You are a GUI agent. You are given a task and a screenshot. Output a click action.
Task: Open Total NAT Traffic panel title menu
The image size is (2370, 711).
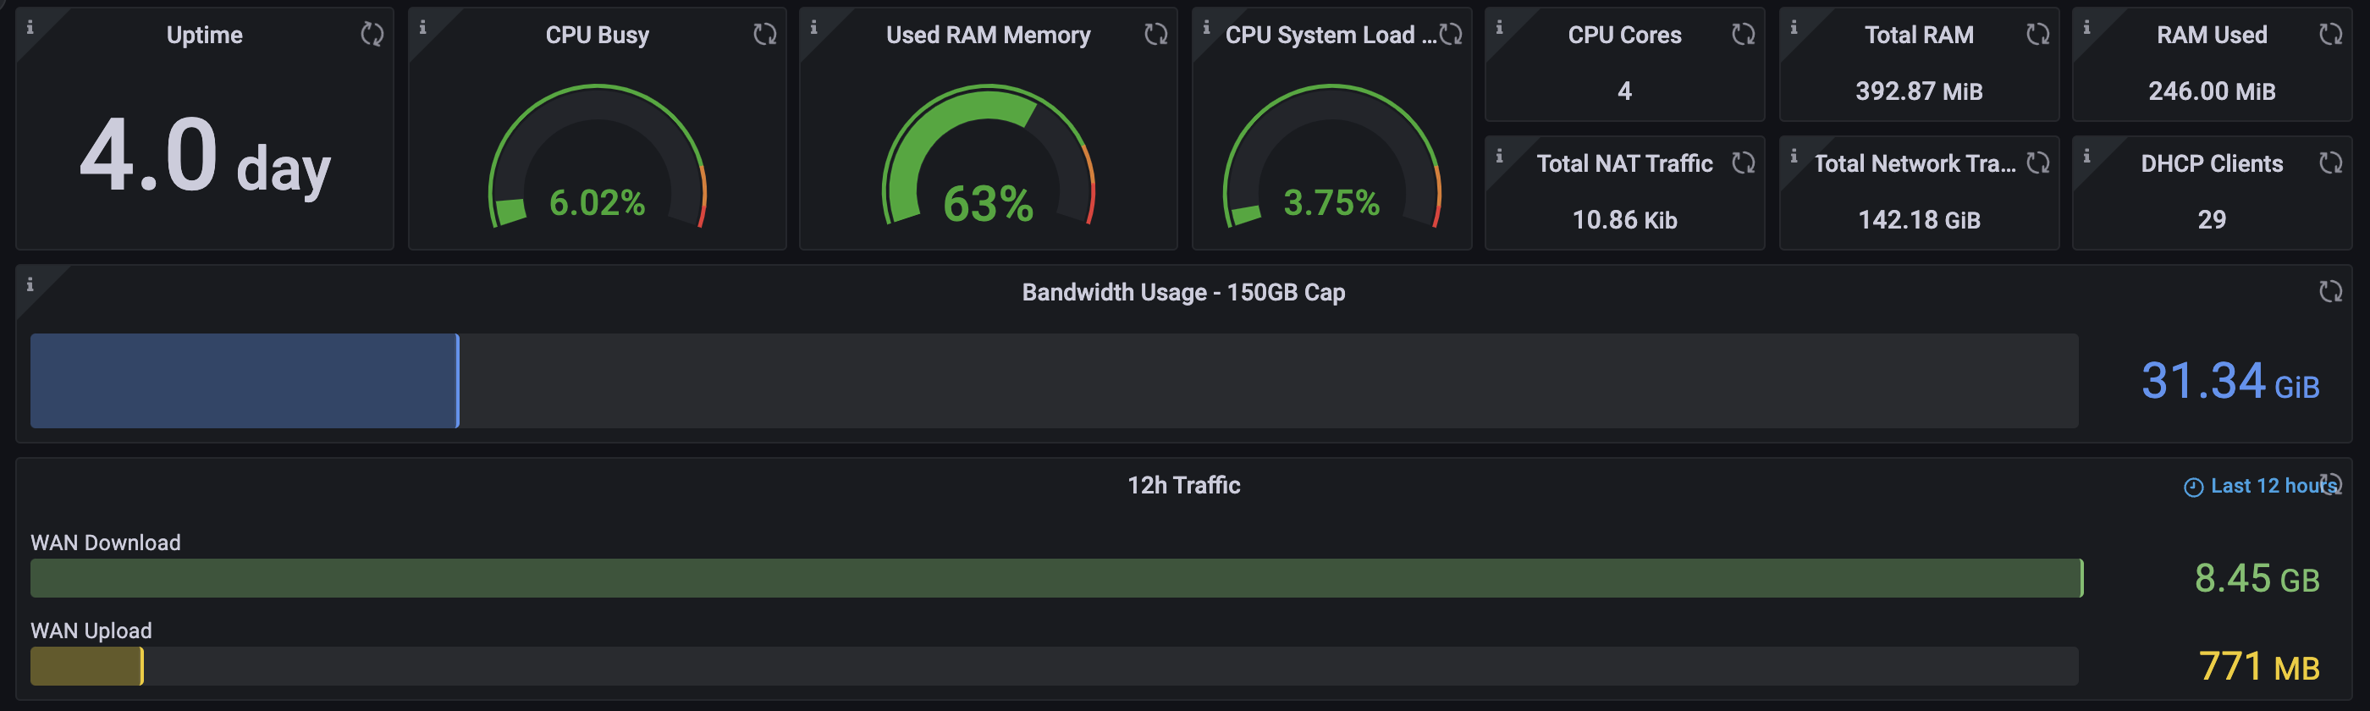click(1623, 163)
